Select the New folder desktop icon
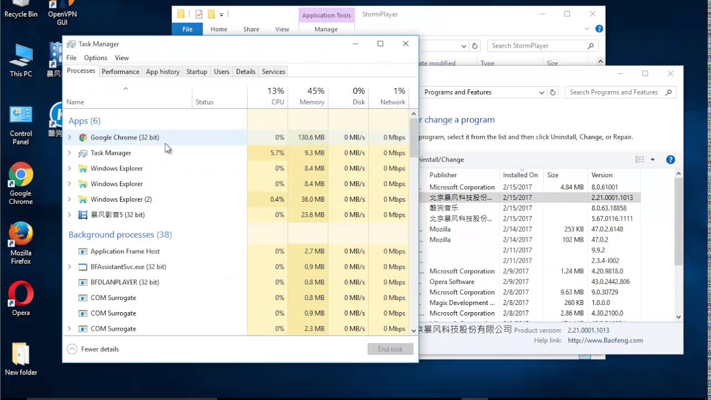Viewport: 711px width, 400px height. coord(21,359)
